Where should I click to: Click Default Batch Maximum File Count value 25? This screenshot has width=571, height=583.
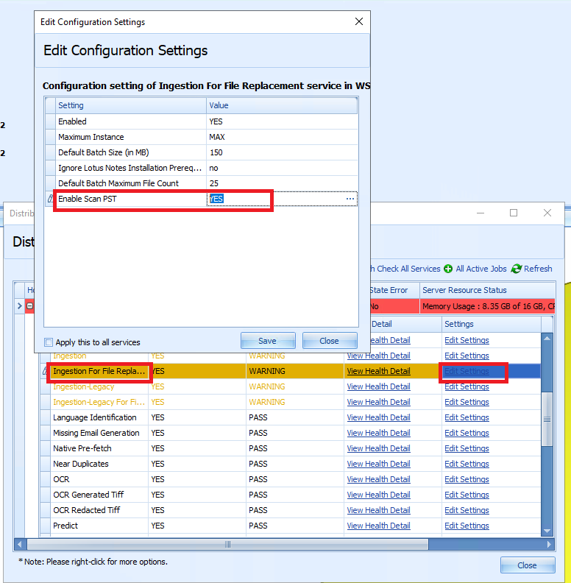point(213,183)
